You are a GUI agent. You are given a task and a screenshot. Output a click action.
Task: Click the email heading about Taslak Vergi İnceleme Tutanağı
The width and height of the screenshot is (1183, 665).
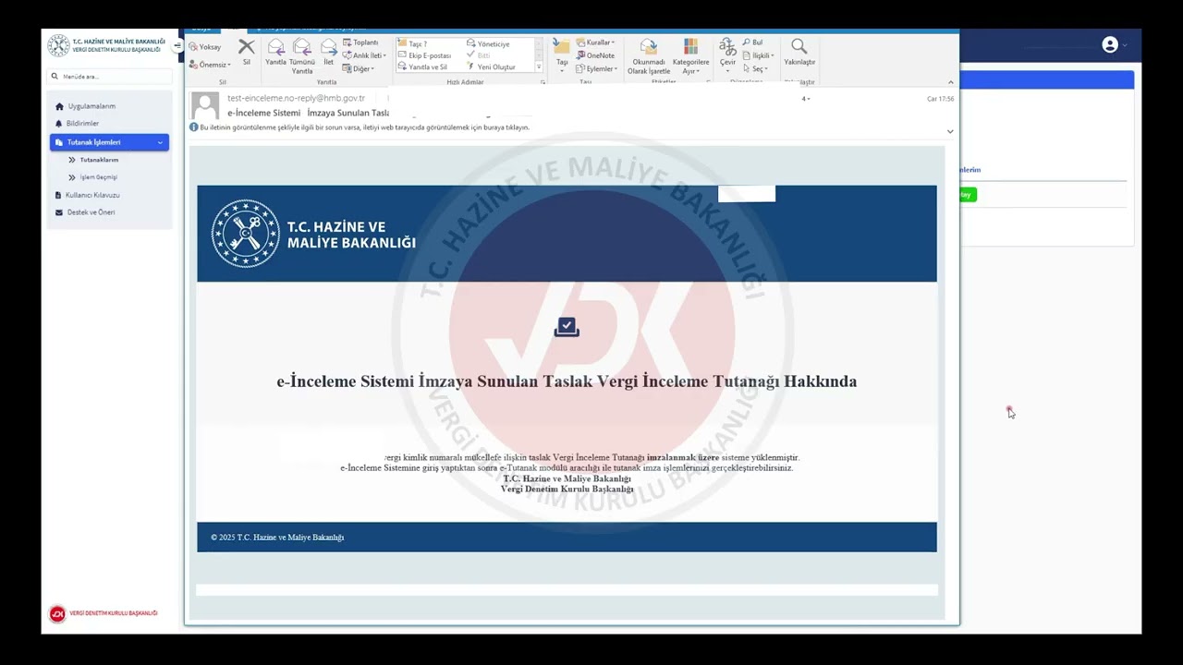(x=567, y=381)
